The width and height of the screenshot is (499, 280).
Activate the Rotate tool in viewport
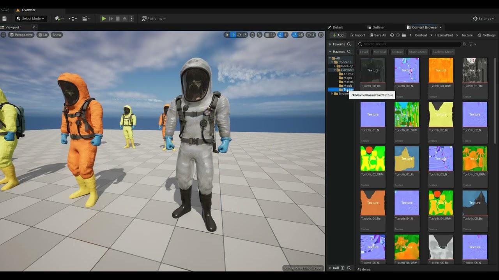click(239, 35)
